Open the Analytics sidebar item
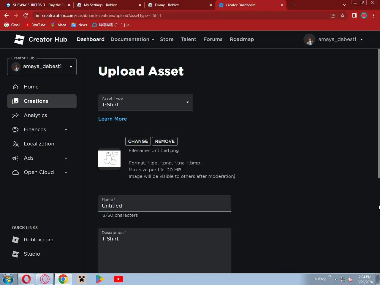The image size is (380, 285). pos(42,115)
